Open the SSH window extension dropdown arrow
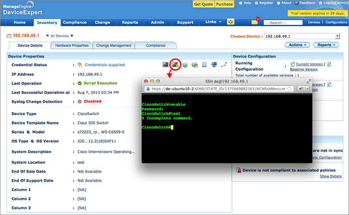The height and width of the screenshot is (215, 349). click(x=308, y=89)
